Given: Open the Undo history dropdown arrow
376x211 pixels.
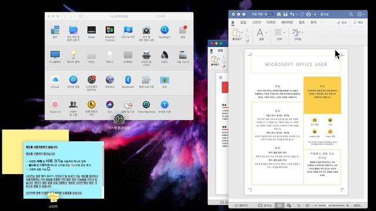Looking at the screenshot, I should pos(297,15).
